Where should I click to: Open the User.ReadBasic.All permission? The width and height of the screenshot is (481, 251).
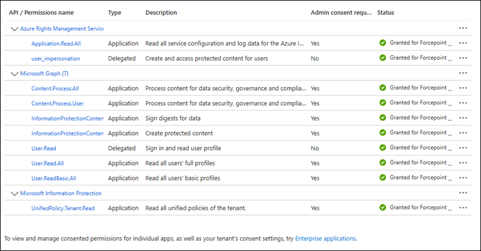pyautogui.click(x=54, y=178)
